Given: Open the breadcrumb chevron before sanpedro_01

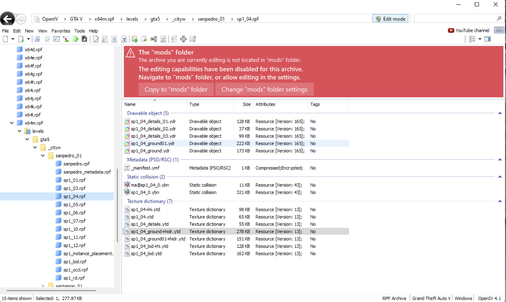Looking at the screenshot, I should pos(193,19).
